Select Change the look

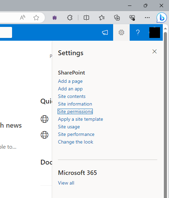coord(76,142)
